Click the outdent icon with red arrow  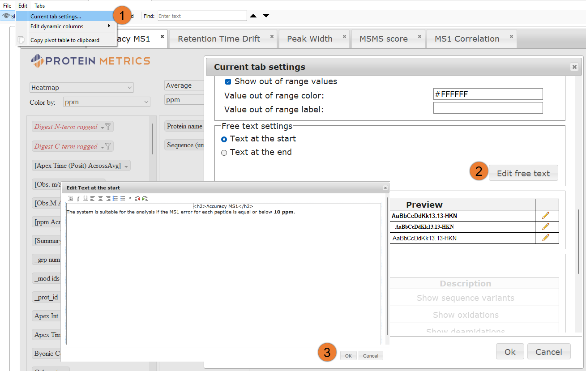point(137,198)
